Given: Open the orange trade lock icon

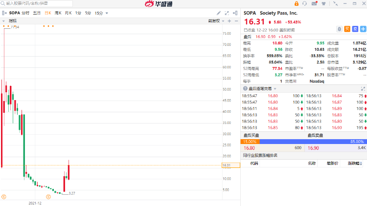Looking at the screenshot, I should pyautogui.click(x=297, y=3).
